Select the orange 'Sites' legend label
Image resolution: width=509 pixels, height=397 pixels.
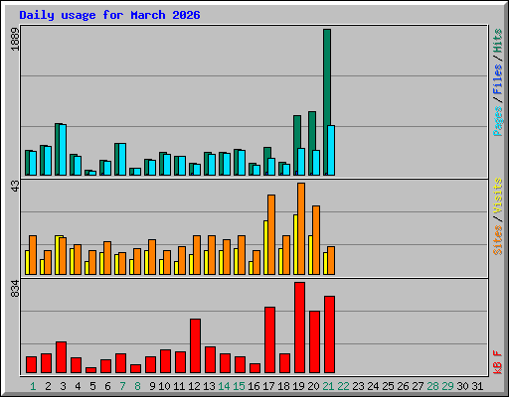[x=497, y=240]
